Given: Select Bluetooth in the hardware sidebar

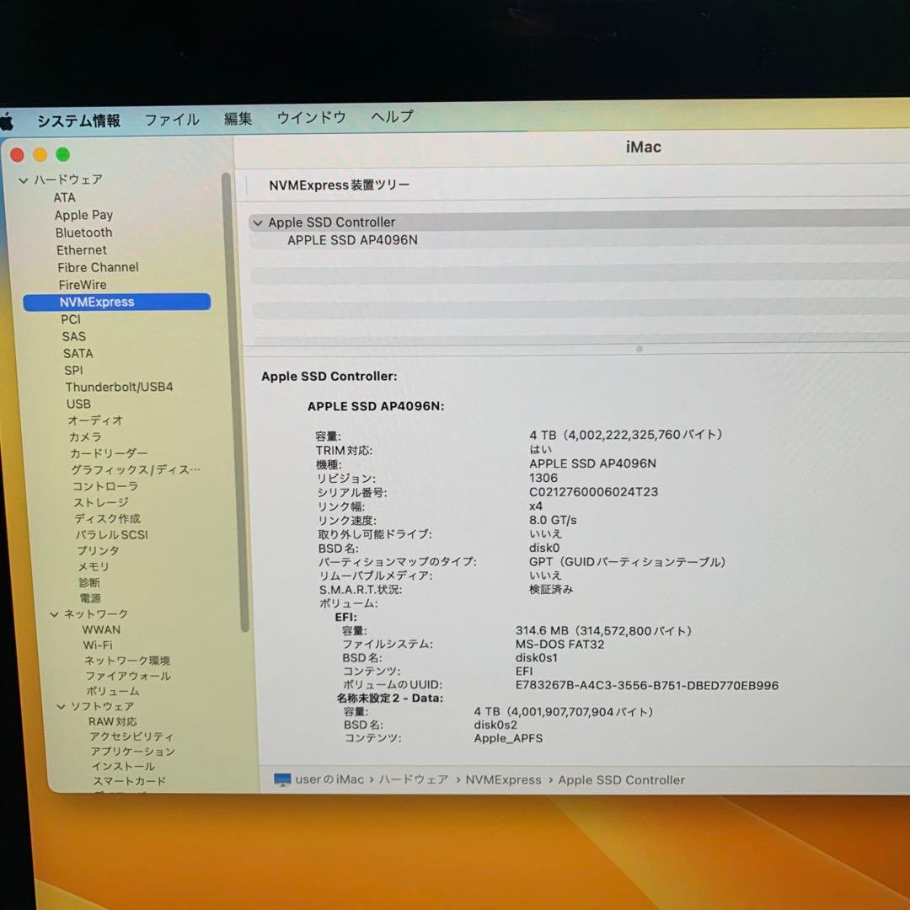Looking at the screenshot, I should [x=83, y=232].
